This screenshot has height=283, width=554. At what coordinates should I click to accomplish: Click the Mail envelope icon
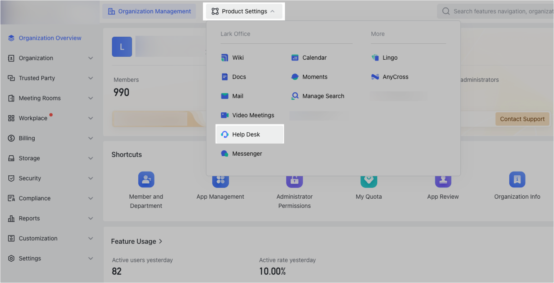[x=225, y=96]
